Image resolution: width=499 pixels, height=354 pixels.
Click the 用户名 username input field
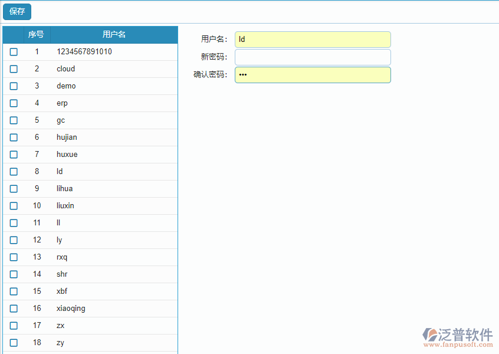pyautogui.click(x=313, y=40)
